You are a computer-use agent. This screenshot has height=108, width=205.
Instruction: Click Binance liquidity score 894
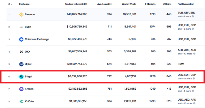point(109,14)
